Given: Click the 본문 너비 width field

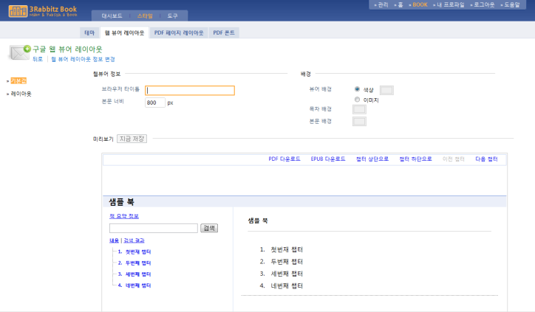Looking at the screenshot, I should click(154, 103).
